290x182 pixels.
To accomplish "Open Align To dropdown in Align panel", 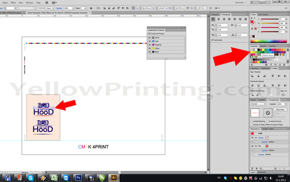I will (x=284, y=95).
